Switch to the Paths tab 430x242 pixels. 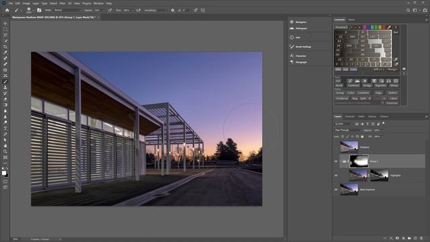point(361,116)
